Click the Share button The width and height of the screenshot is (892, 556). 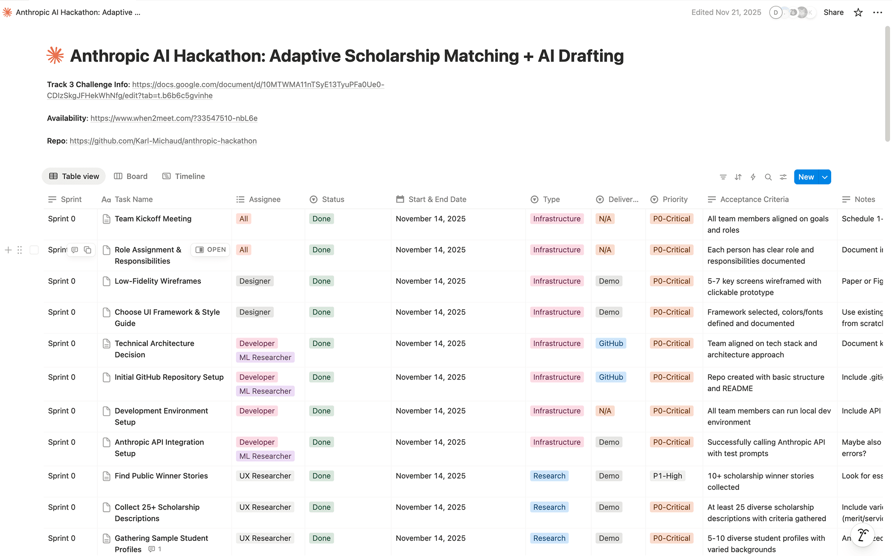pyautogui.click(x=833, y=12)
